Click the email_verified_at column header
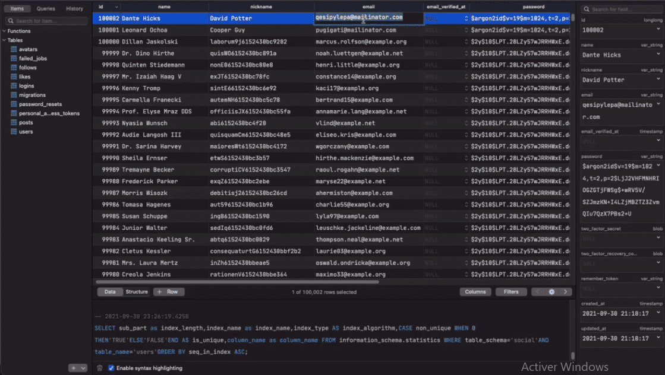665x375 pixels. (446, 7)
